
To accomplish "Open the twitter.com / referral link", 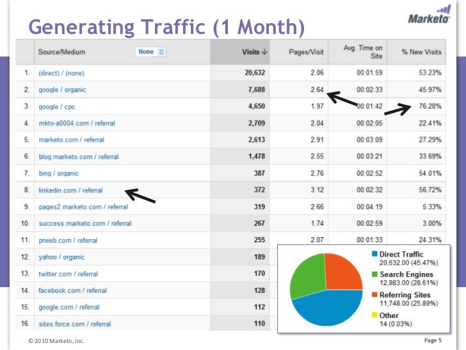I will [68, 274].
